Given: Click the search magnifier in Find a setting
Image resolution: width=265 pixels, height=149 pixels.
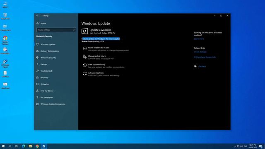Looking at the screenshot, I should (x=74, y=30).
